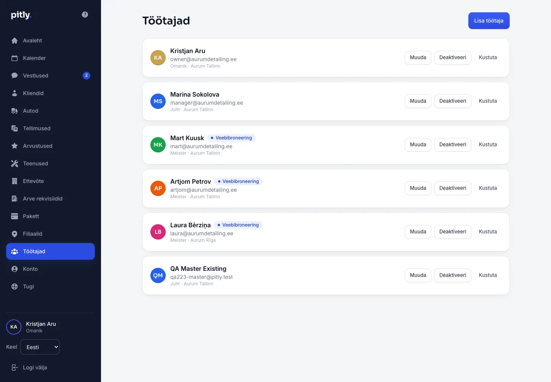Click the Arvustused star icon

tap(15, 146)
